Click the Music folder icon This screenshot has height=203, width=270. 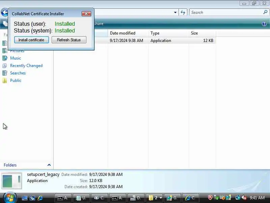5,58
